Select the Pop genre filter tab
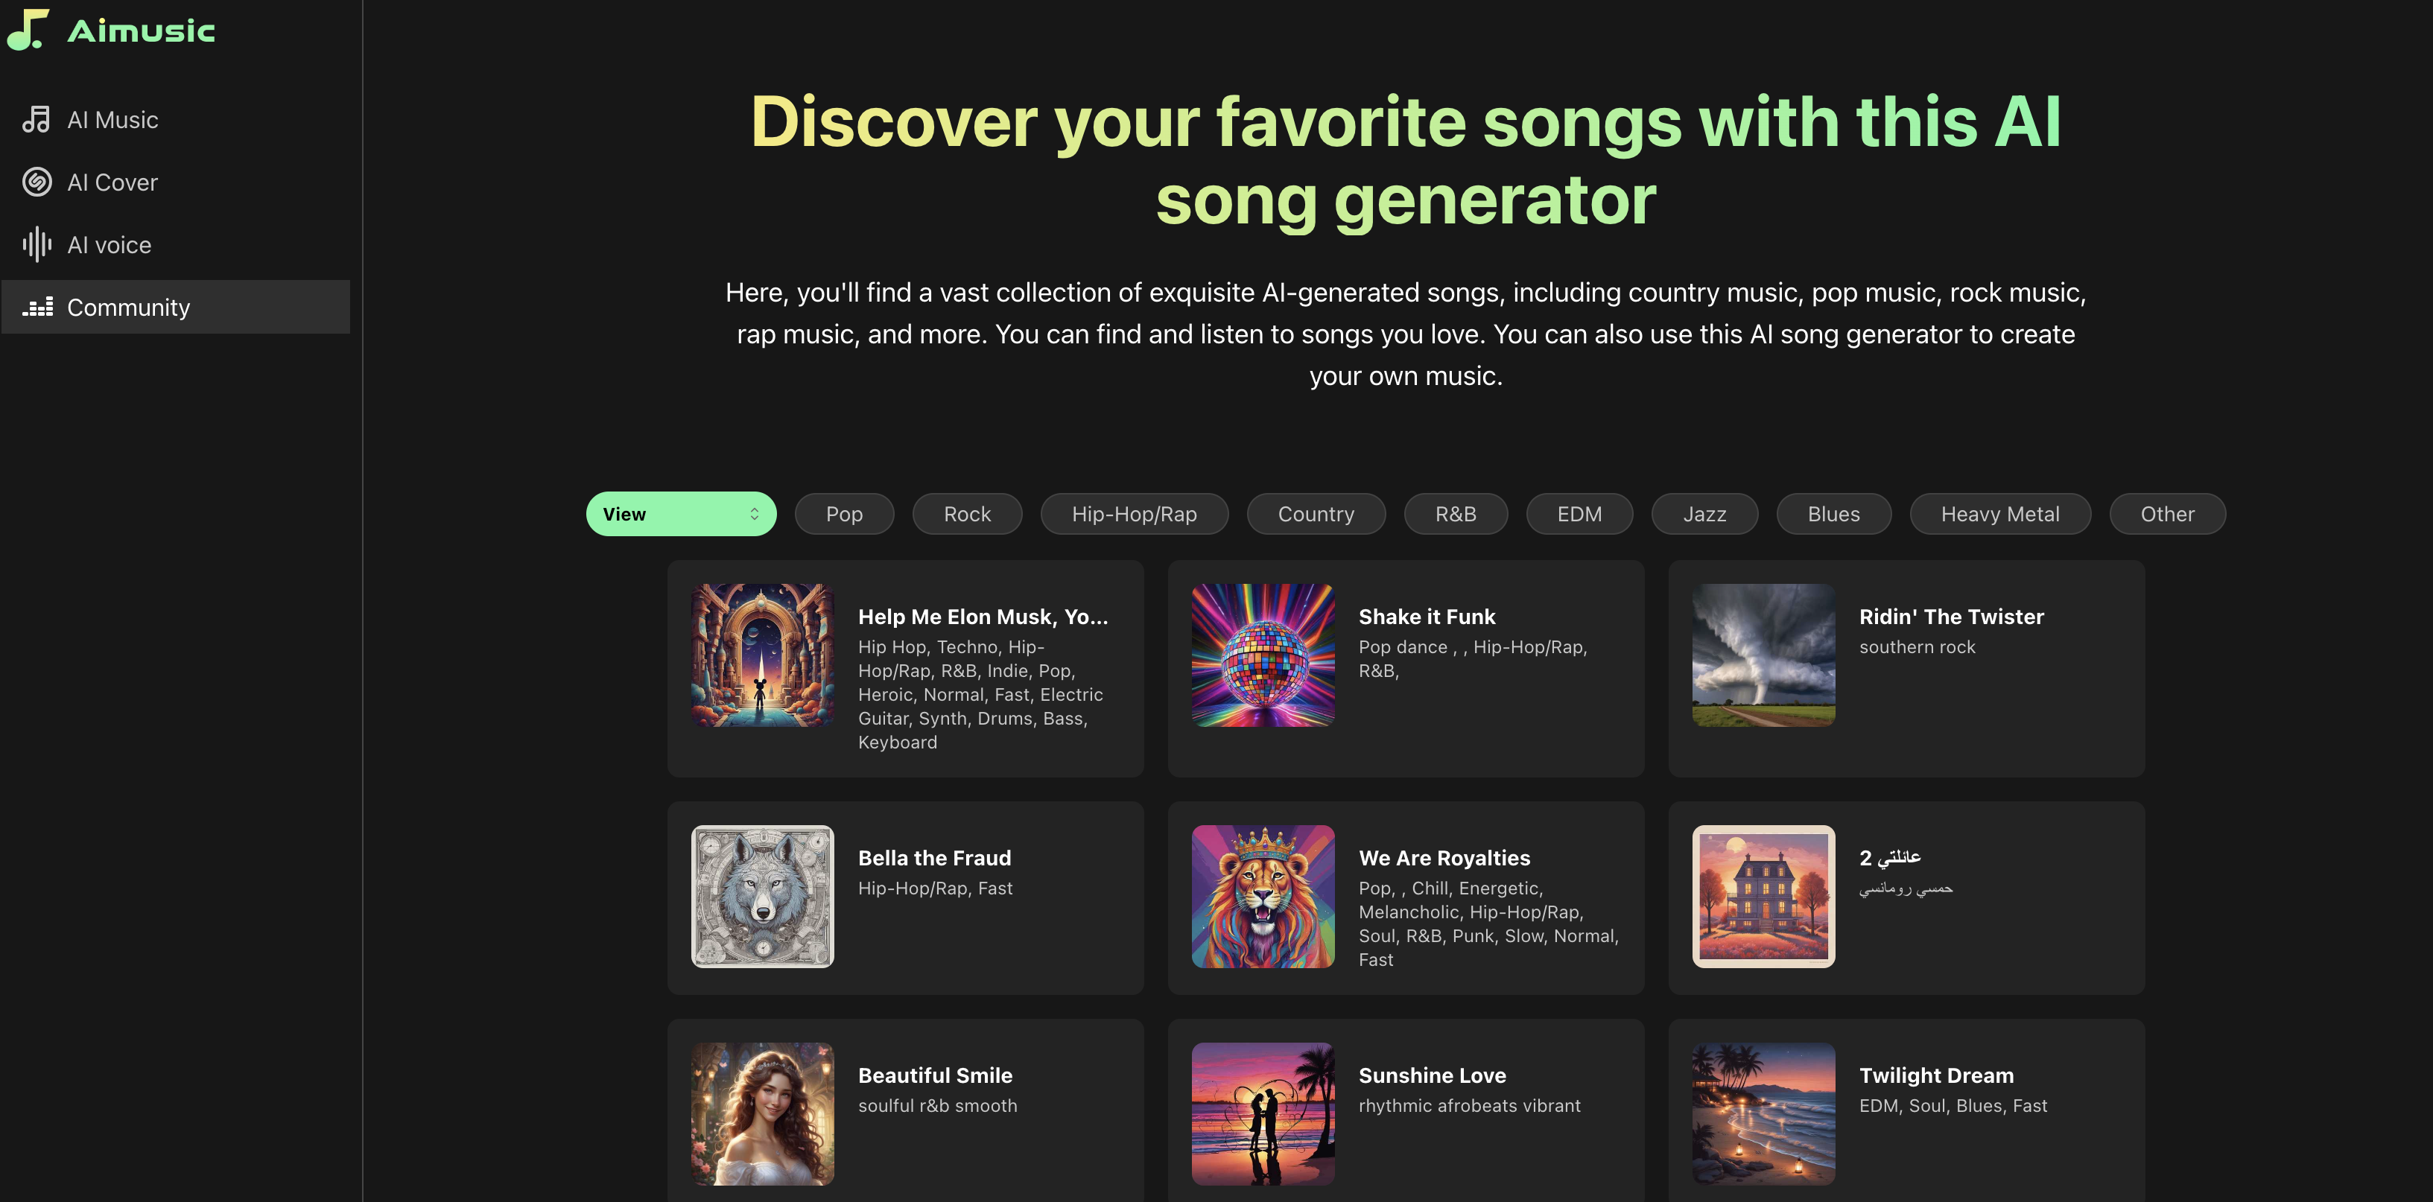This screenshot has height=1202, width=2433. [x=843, y=512]
